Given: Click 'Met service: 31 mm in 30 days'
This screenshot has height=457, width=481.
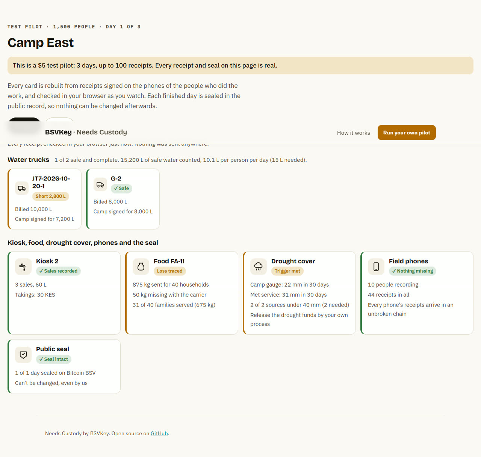Looking at the screenshot, I should tap(289, 295).
